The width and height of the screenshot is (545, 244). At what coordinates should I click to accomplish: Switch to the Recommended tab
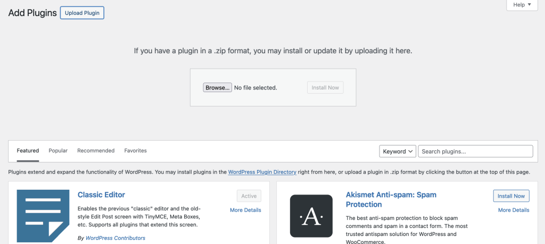(x=96, y=151)
